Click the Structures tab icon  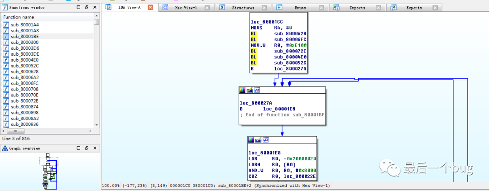[x=222, y=8]
